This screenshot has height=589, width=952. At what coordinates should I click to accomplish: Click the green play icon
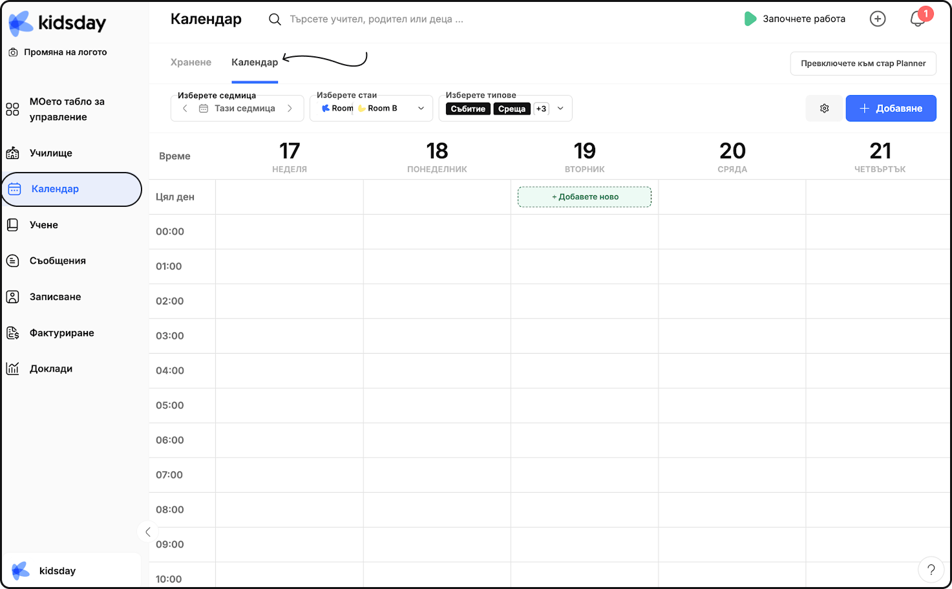(750, 19)
